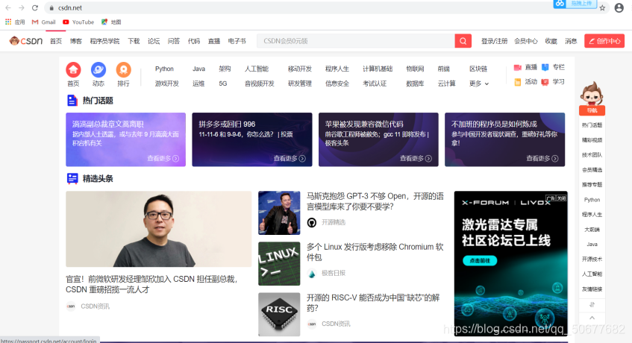
Task: Open article 多个 Linux 发行版考虑移除 Chromium
Action: coord(375,252)
